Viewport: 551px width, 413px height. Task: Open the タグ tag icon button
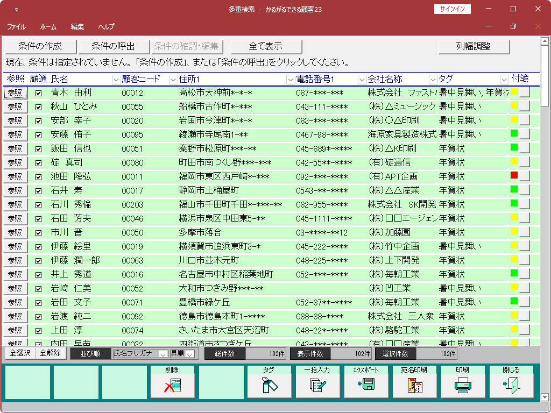pos(269,382)
